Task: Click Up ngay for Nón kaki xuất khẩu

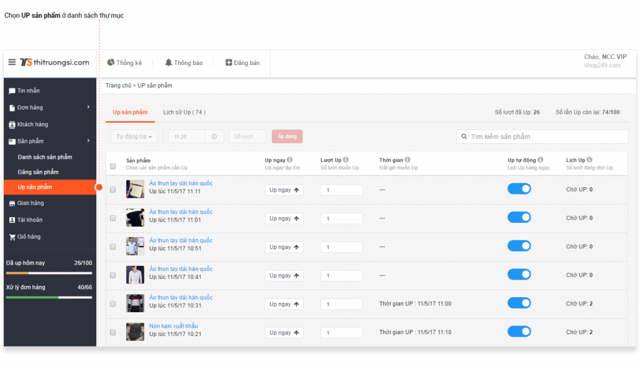Action: (x=284, y=333)
